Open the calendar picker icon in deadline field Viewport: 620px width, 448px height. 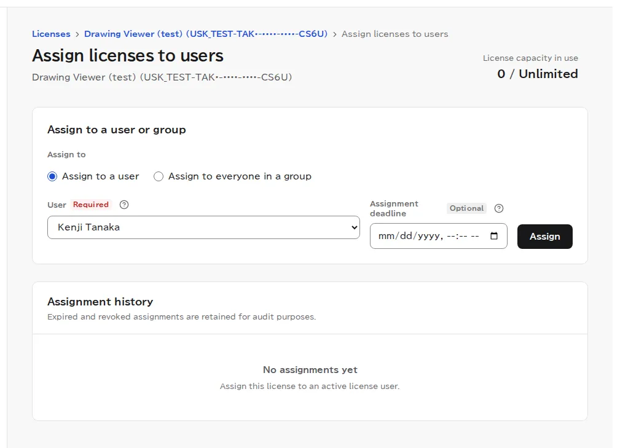pyautogui.click(x=494, y=236)
